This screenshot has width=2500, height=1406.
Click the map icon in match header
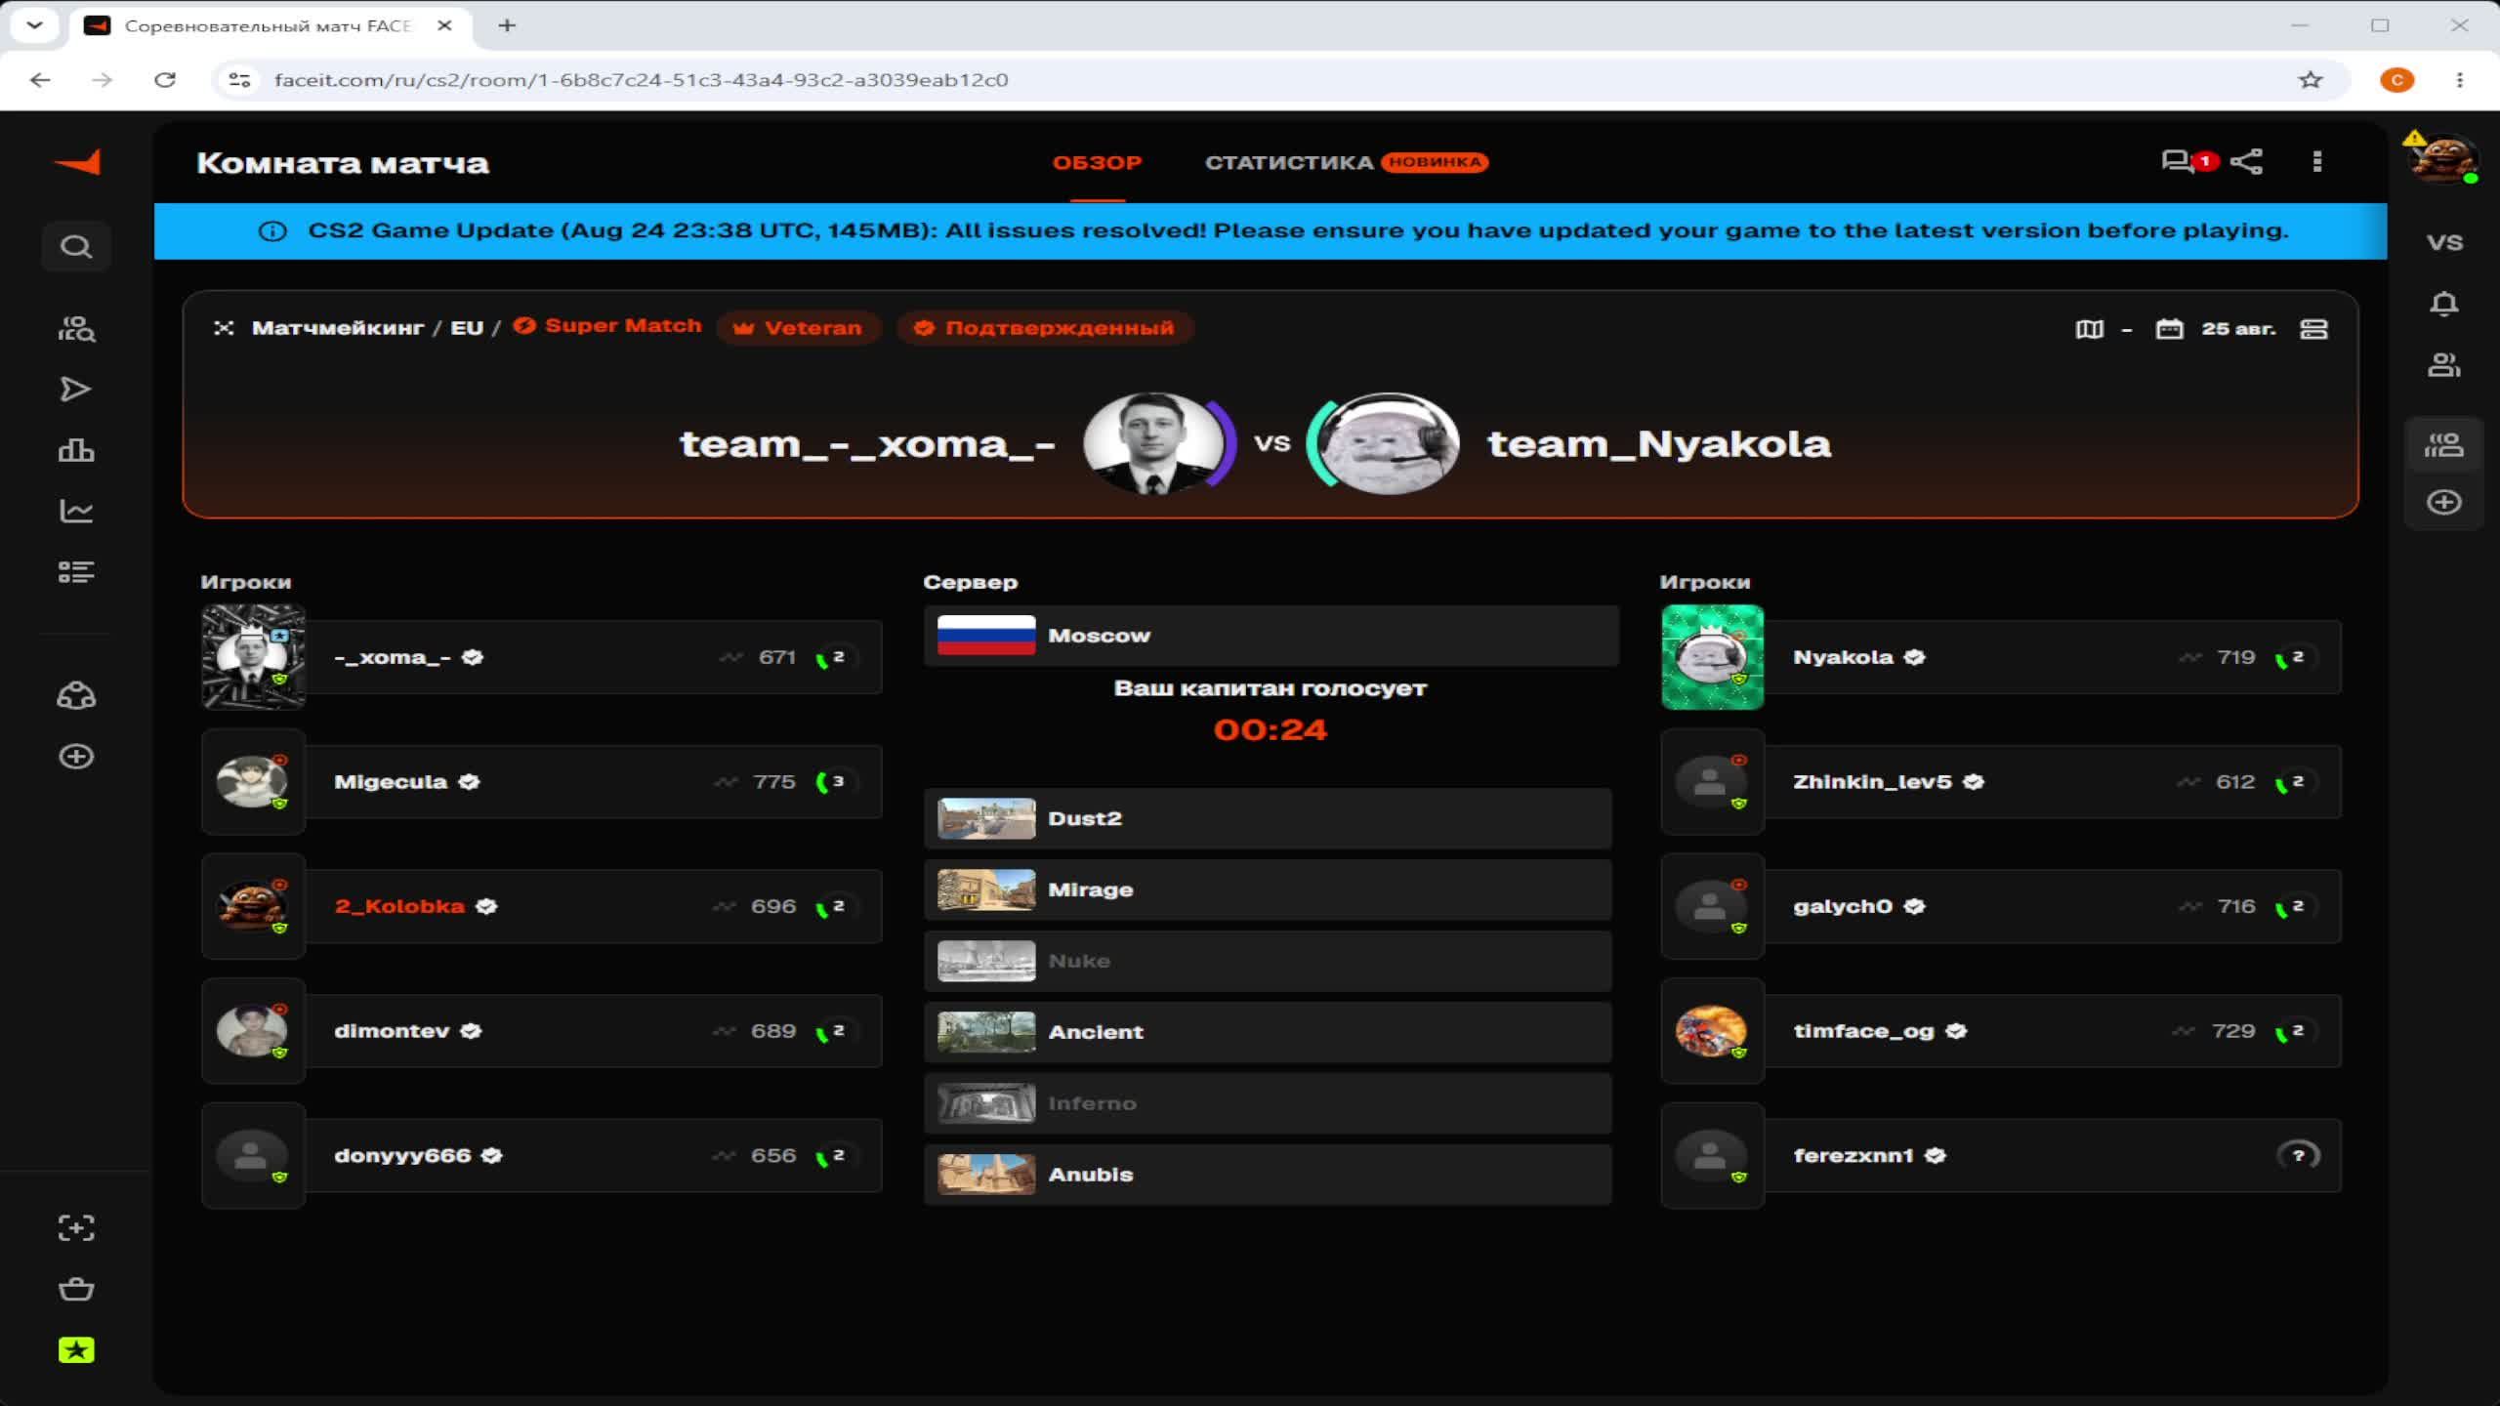[2090, 329]
